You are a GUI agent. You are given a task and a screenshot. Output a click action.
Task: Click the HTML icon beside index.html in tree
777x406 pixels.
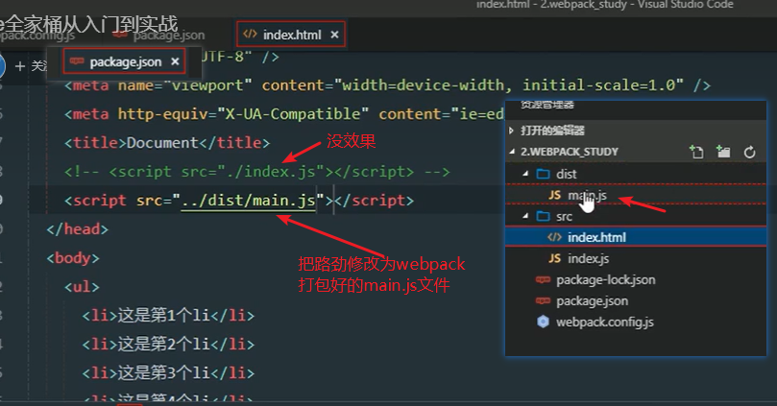click(x=554, y=237)
